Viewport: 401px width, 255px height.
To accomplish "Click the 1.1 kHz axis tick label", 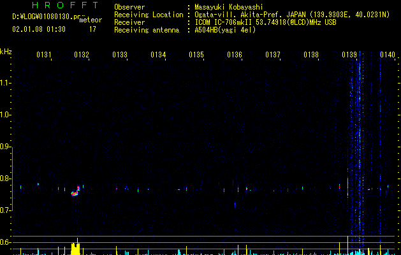I will pyautogui.click(x=5, y=83).
